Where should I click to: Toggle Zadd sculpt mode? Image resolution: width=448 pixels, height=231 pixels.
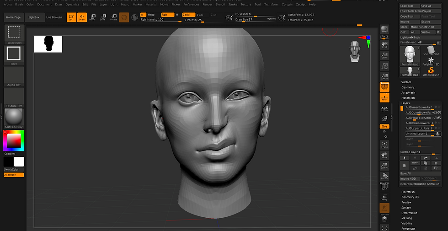tap(188, 15)
